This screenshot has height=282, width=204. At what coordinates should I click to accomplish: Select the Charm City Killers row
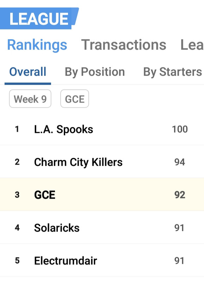(x=102, y=162)
